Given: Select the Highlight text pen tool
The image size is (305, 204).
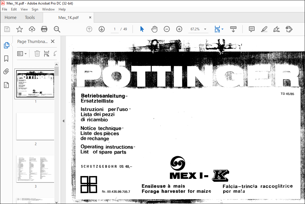Looking at the screenshot, I should [x=264, y=29].
